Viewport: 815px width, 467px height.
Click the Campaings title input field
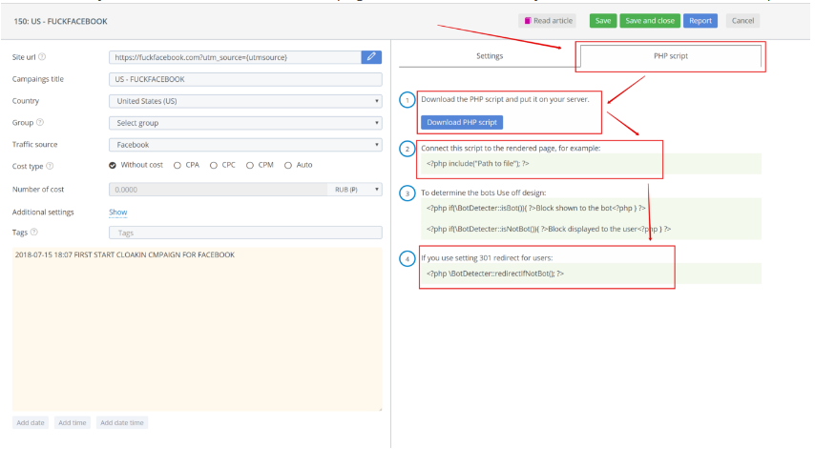tap(245, 79)
